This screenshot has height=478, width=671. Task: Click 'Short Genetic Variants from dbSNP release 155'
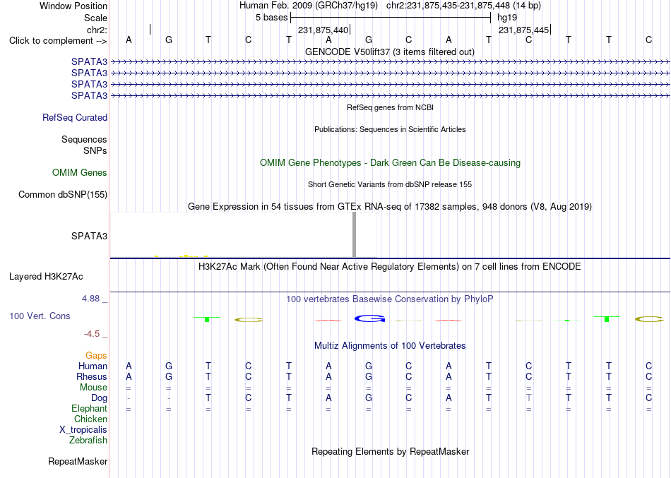pos(390,184)
